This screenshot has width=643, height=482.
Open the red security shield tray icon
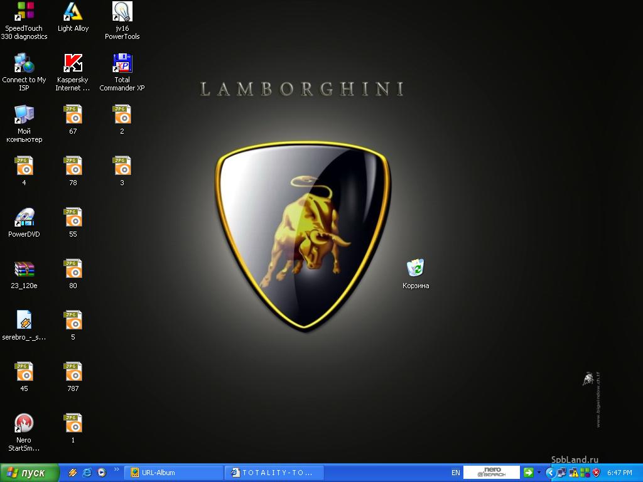pos(597,473)
